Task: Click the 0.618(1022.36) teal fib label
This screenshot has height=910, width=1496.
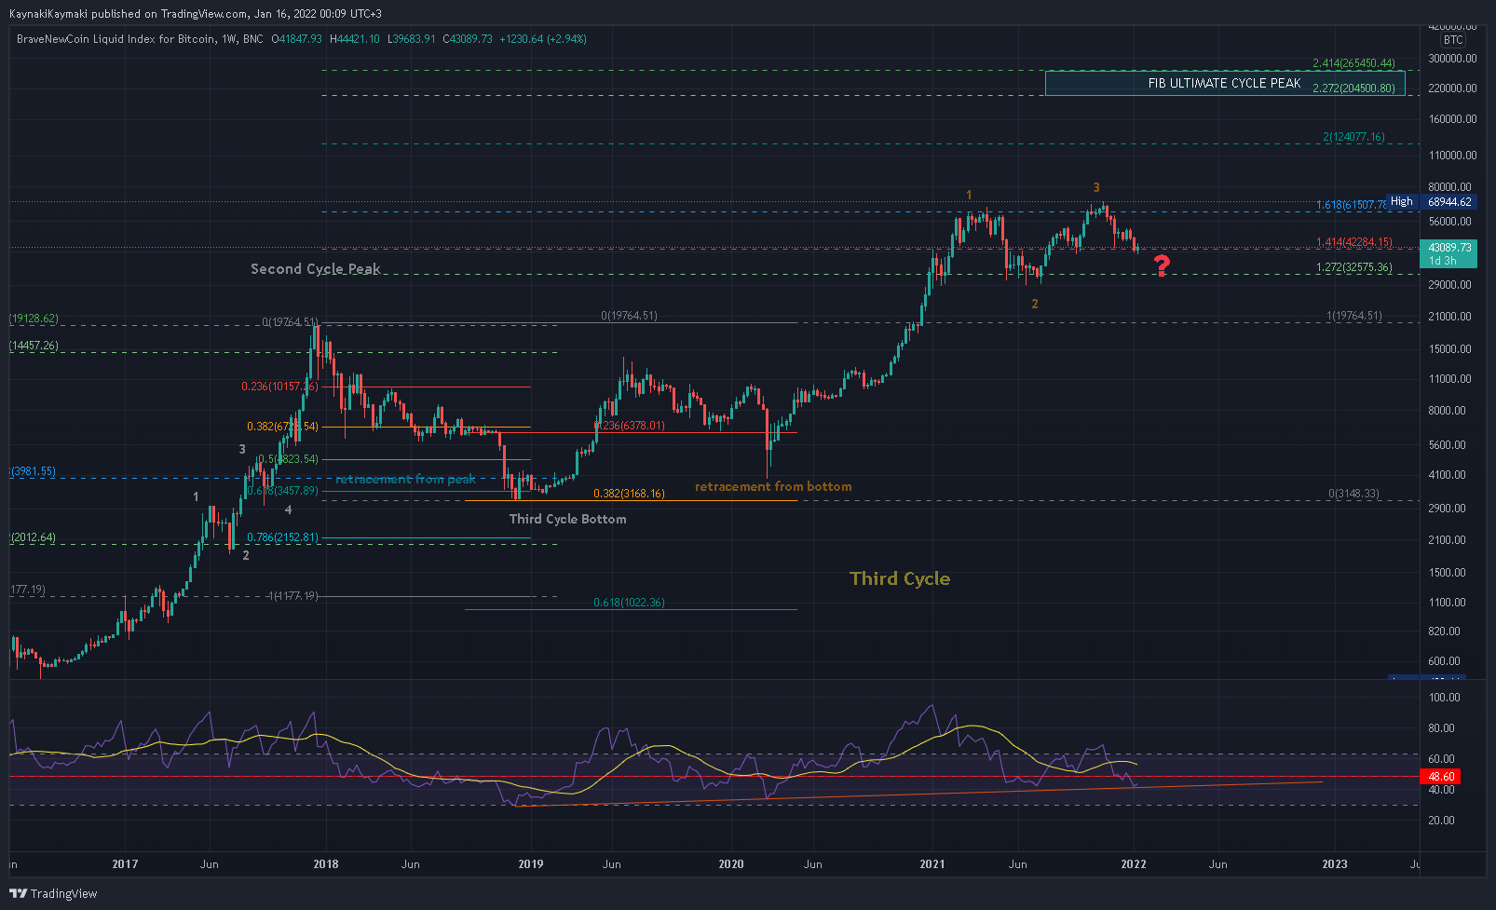Action: (x=629, y=603)
